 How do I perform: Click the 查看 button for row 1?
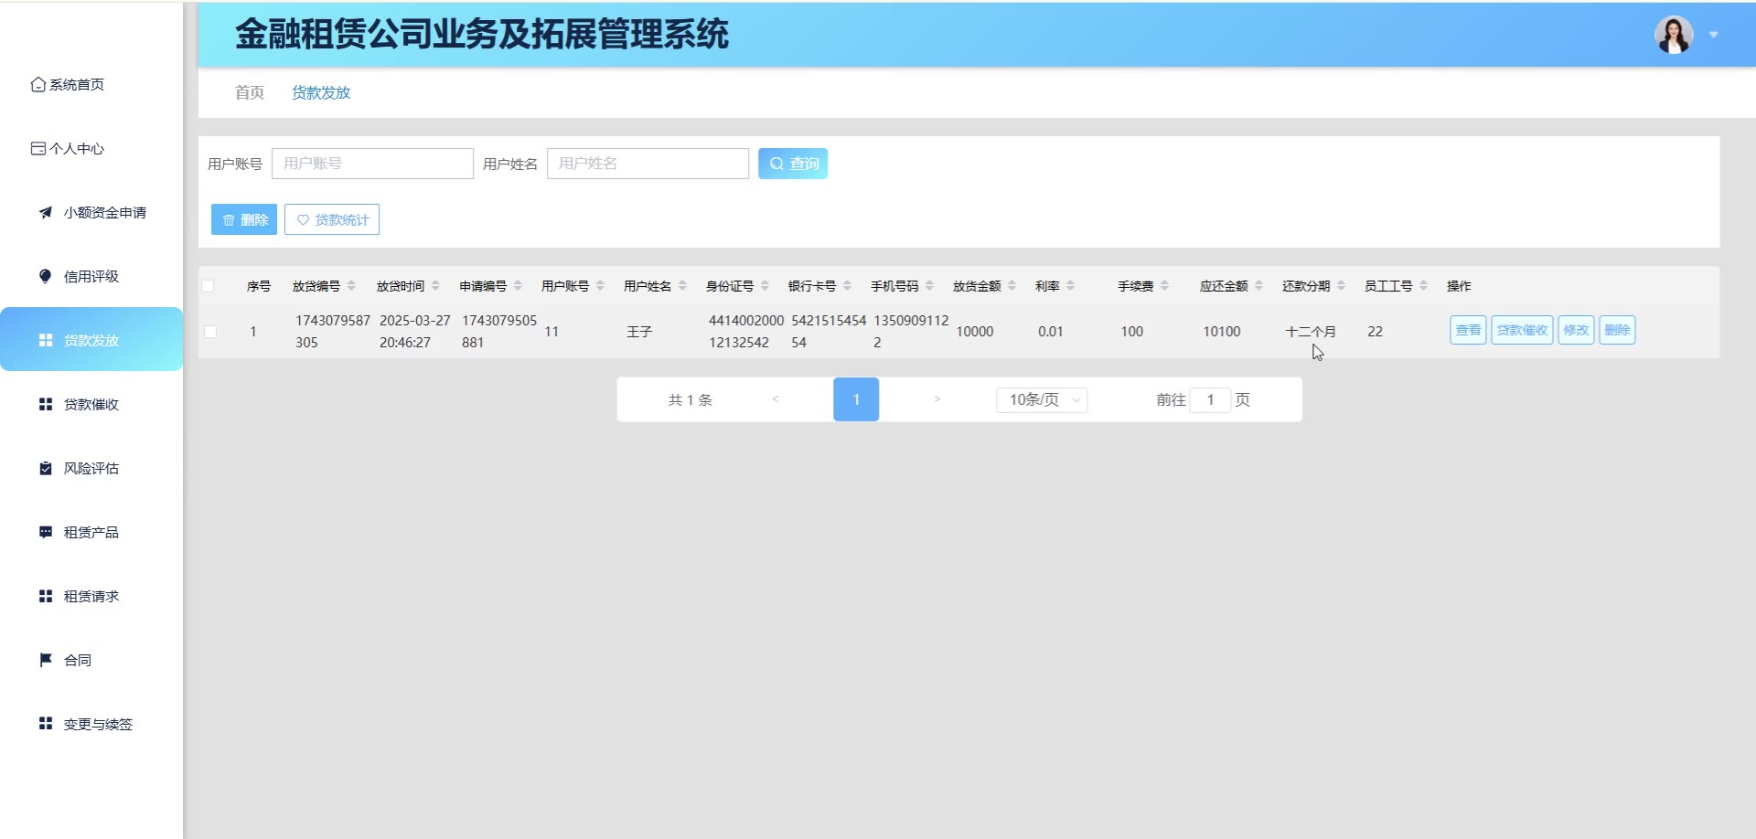(1468, 330)
